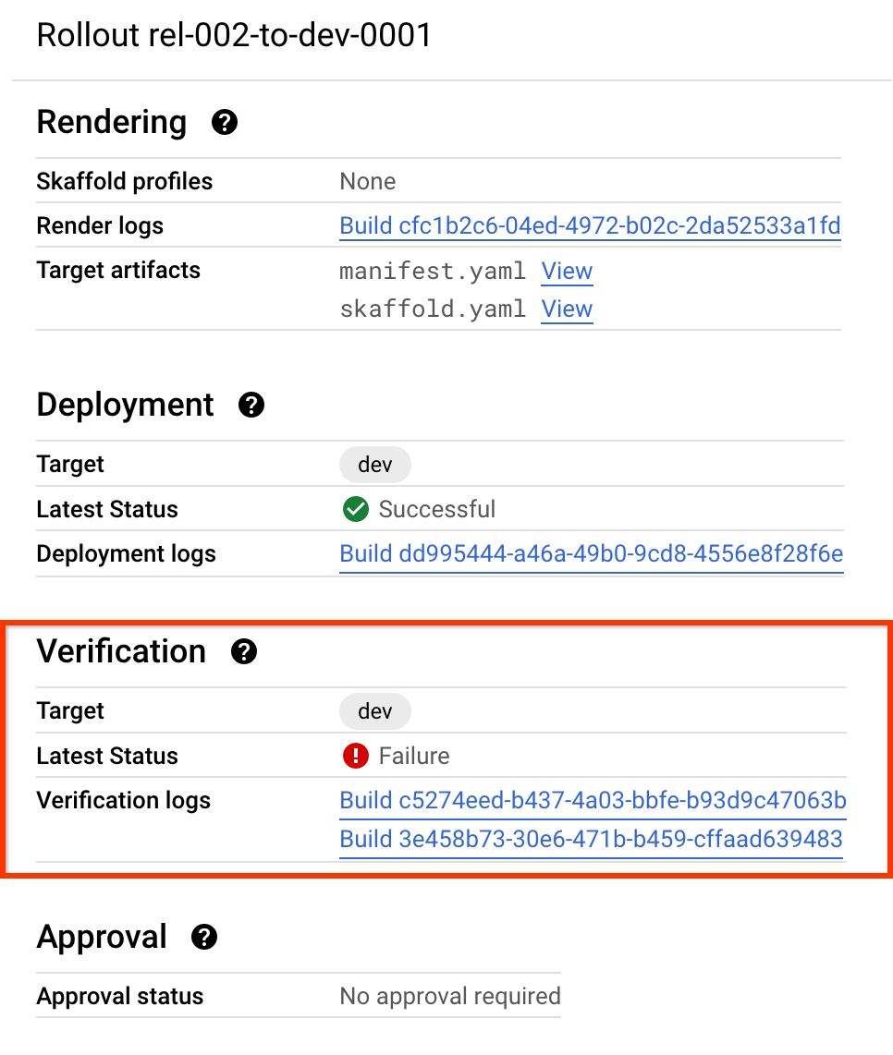This screenshot has width=893, height=1055.
Task: Open verification logs Build 3e458b73 link
Action: click(592, 839)
